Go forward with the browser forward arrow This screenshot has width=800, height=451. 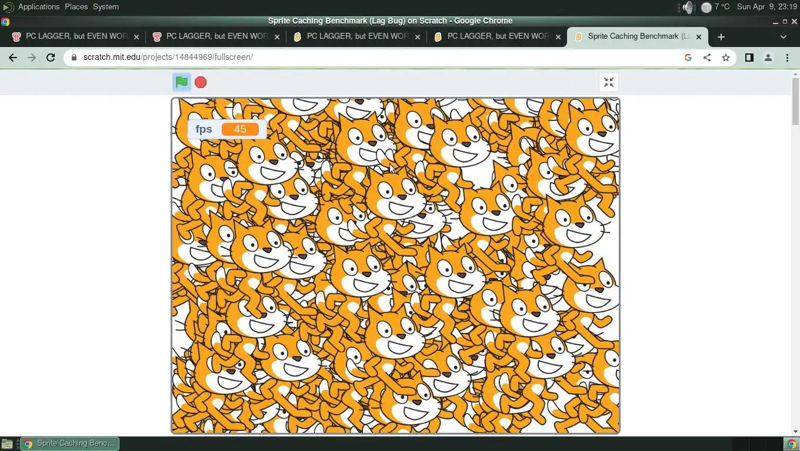click(x=32, y=58)
